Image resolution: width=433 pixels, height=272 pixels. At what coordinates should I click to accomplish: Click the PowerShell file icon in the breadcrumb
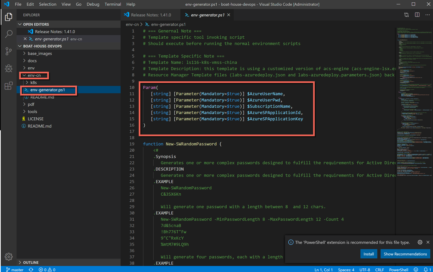(147, 24)
